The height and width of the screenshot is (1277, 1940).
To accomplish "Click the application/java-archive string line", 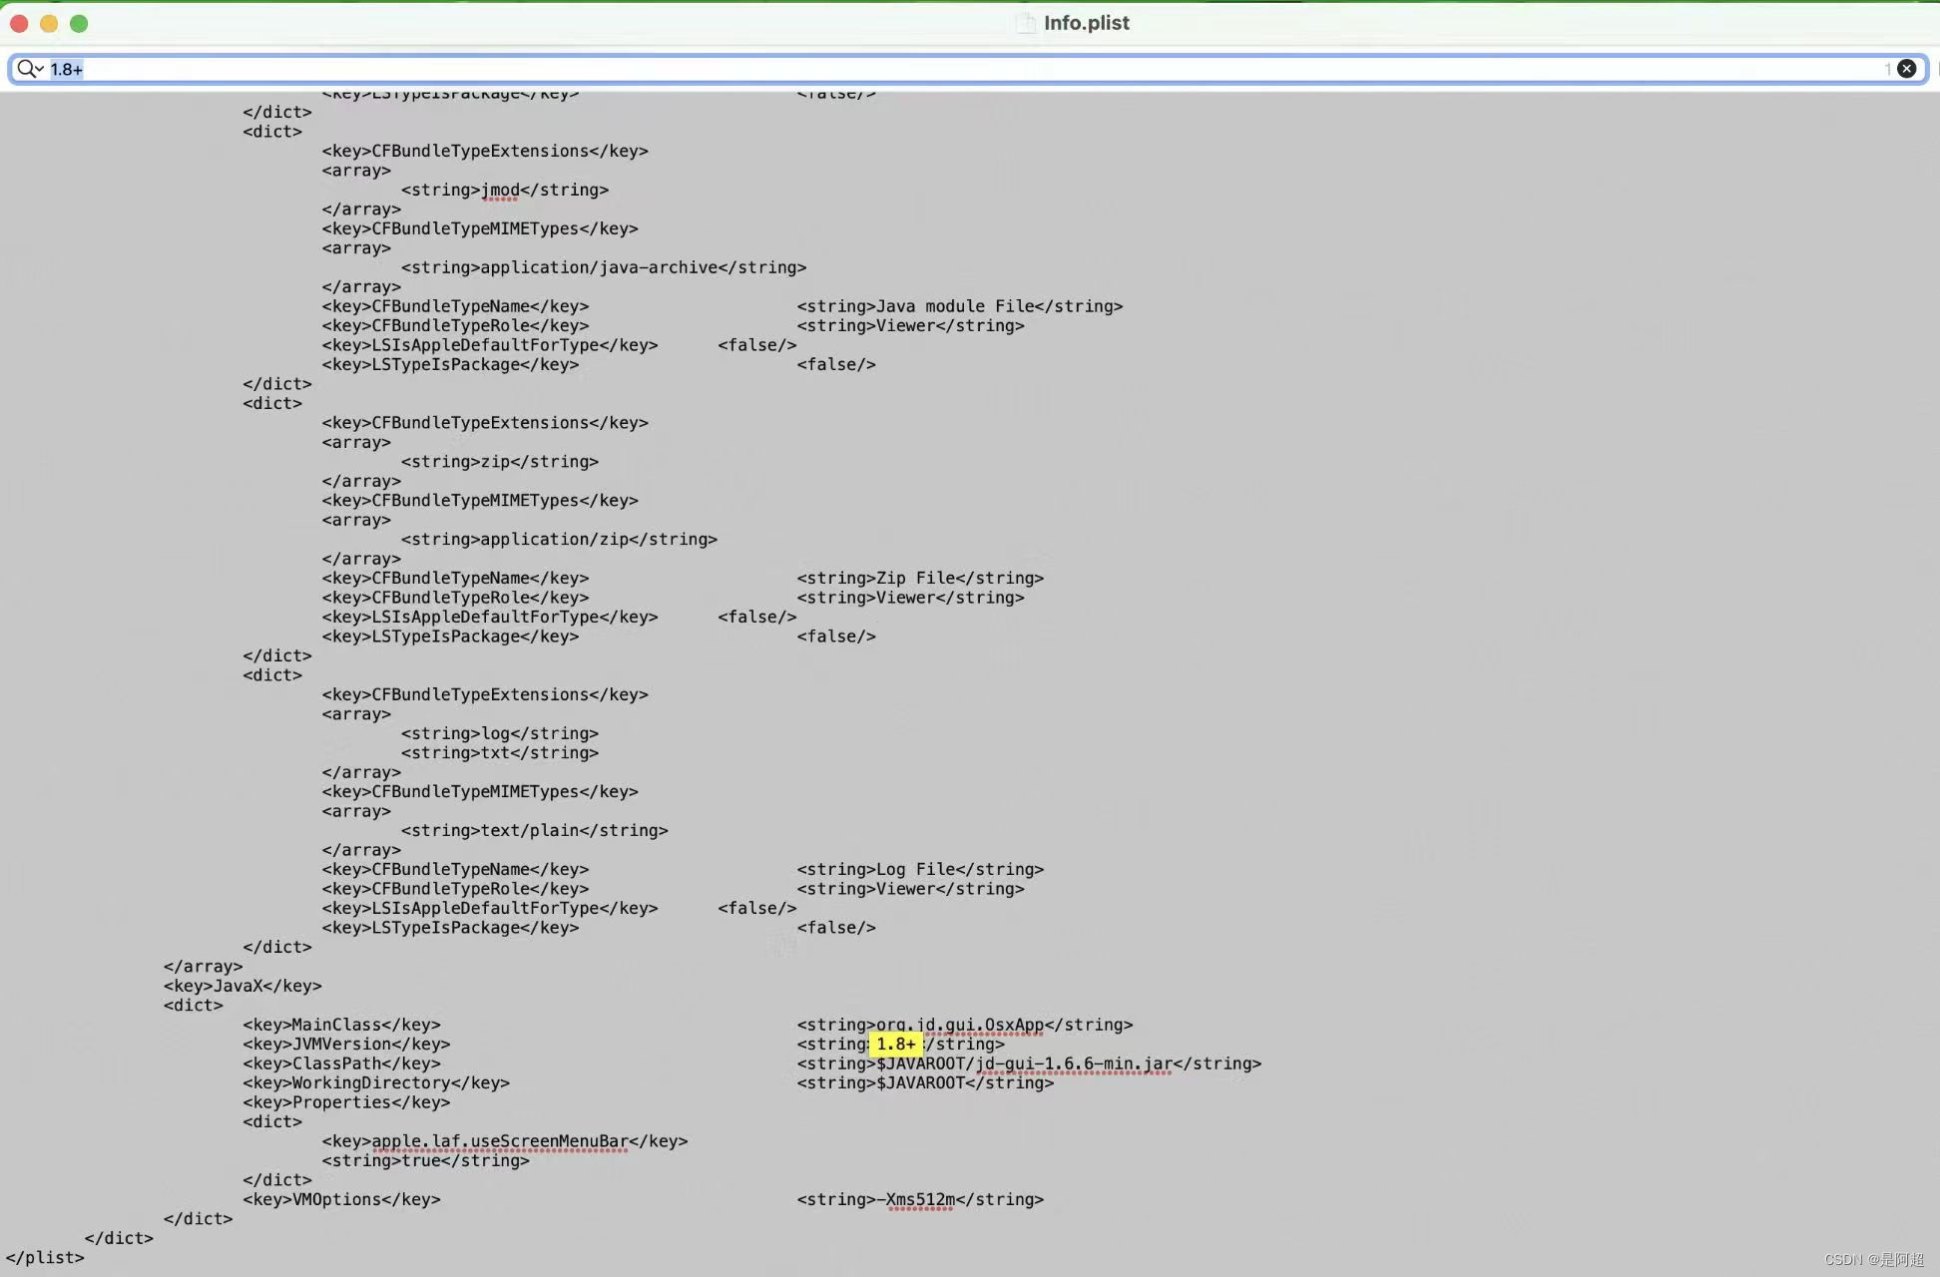I will (604, 267).
